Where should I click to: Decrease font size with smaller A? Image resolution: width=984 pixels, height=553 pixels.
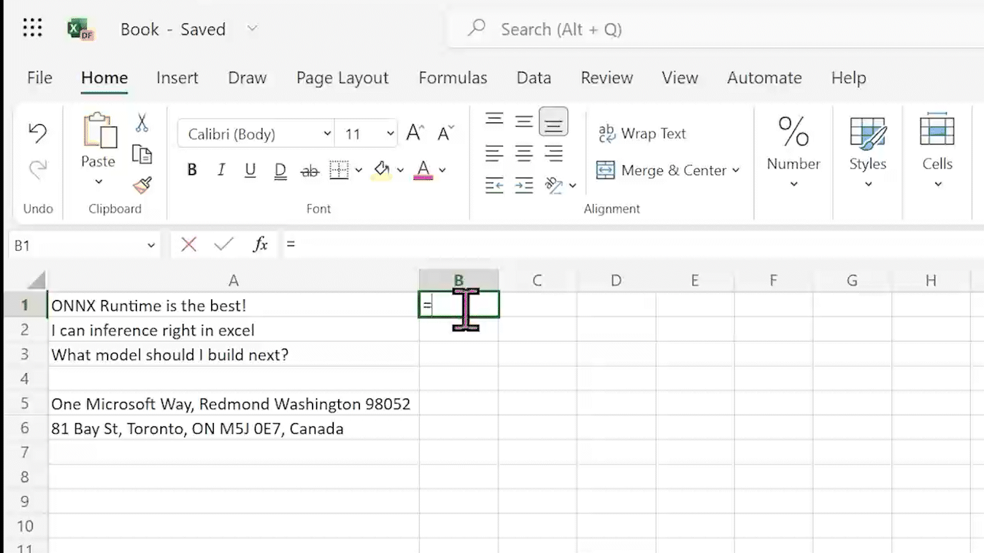click(445, 133)
